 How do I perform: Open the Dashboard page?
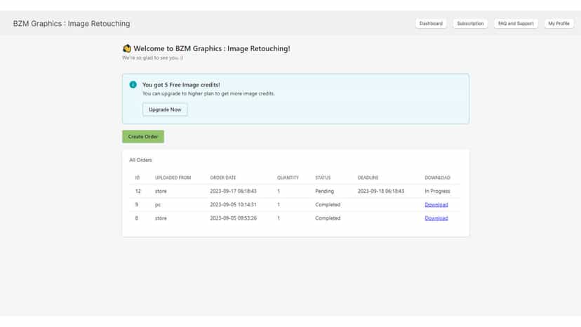coord(431,23)
